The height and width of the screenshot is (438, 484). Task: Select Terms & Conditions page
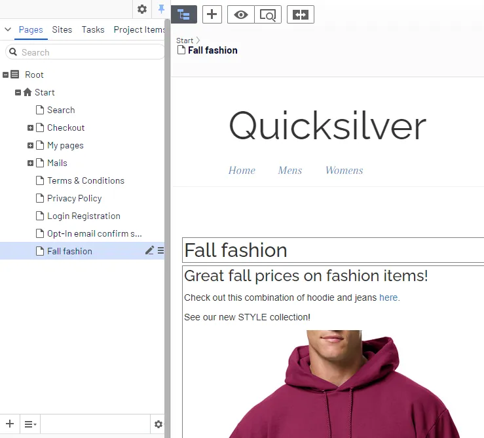[86, 180]
